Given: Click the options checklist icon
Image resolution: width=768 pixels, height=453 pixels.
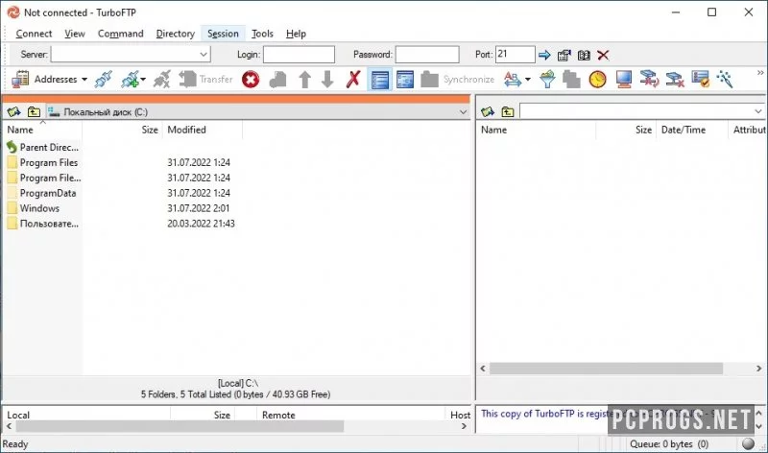Looking at the screenshot, I should (x=701, y=79).
